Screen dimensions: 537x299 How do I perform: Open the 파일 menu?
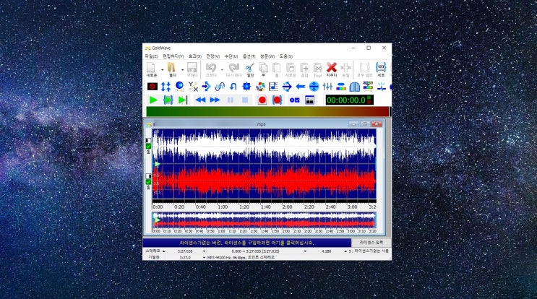(151, 56)
